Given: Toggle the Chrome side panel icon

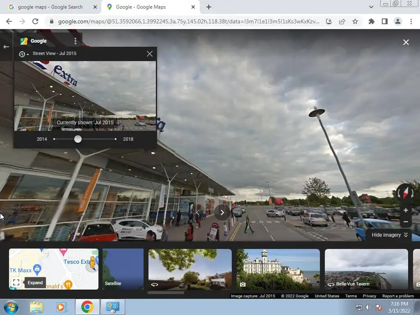Looking at the screenshot, I should click(385, 21).
